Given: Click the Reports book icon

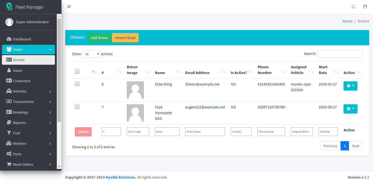Looking at the screenshot, I should (x=9, y=123).
